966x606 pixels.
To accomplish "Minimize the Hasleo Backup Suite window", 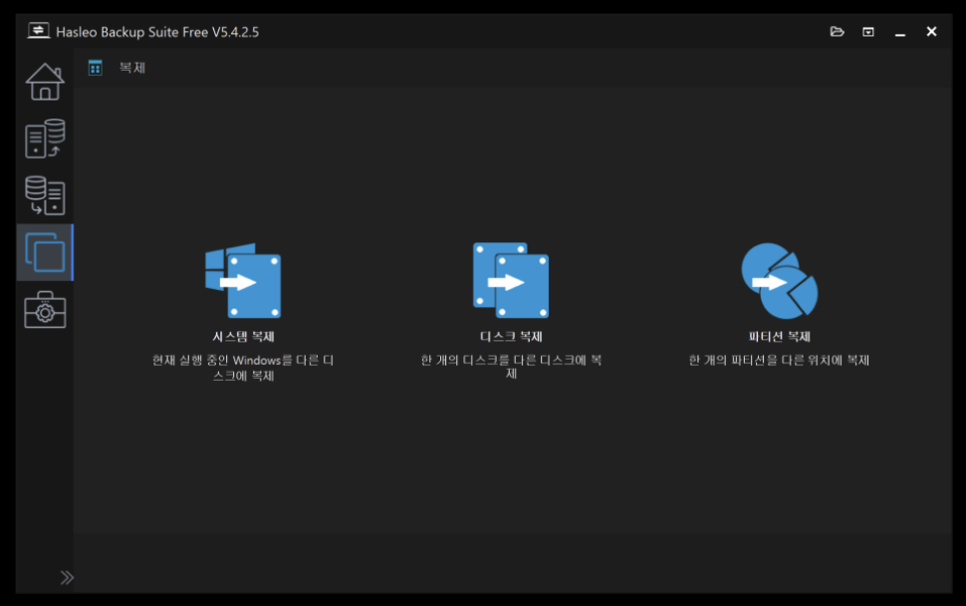I will (900, 32).
